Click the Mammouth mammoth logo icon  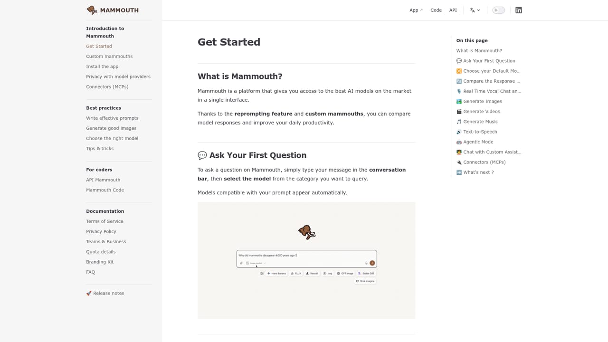point(92,10)
